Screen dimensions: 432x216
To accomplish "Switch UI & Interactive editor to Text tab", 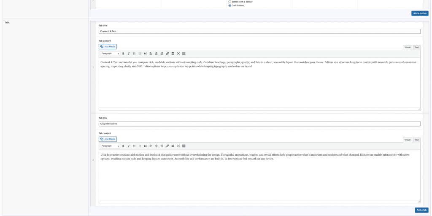I will click(x=416, y=140).
